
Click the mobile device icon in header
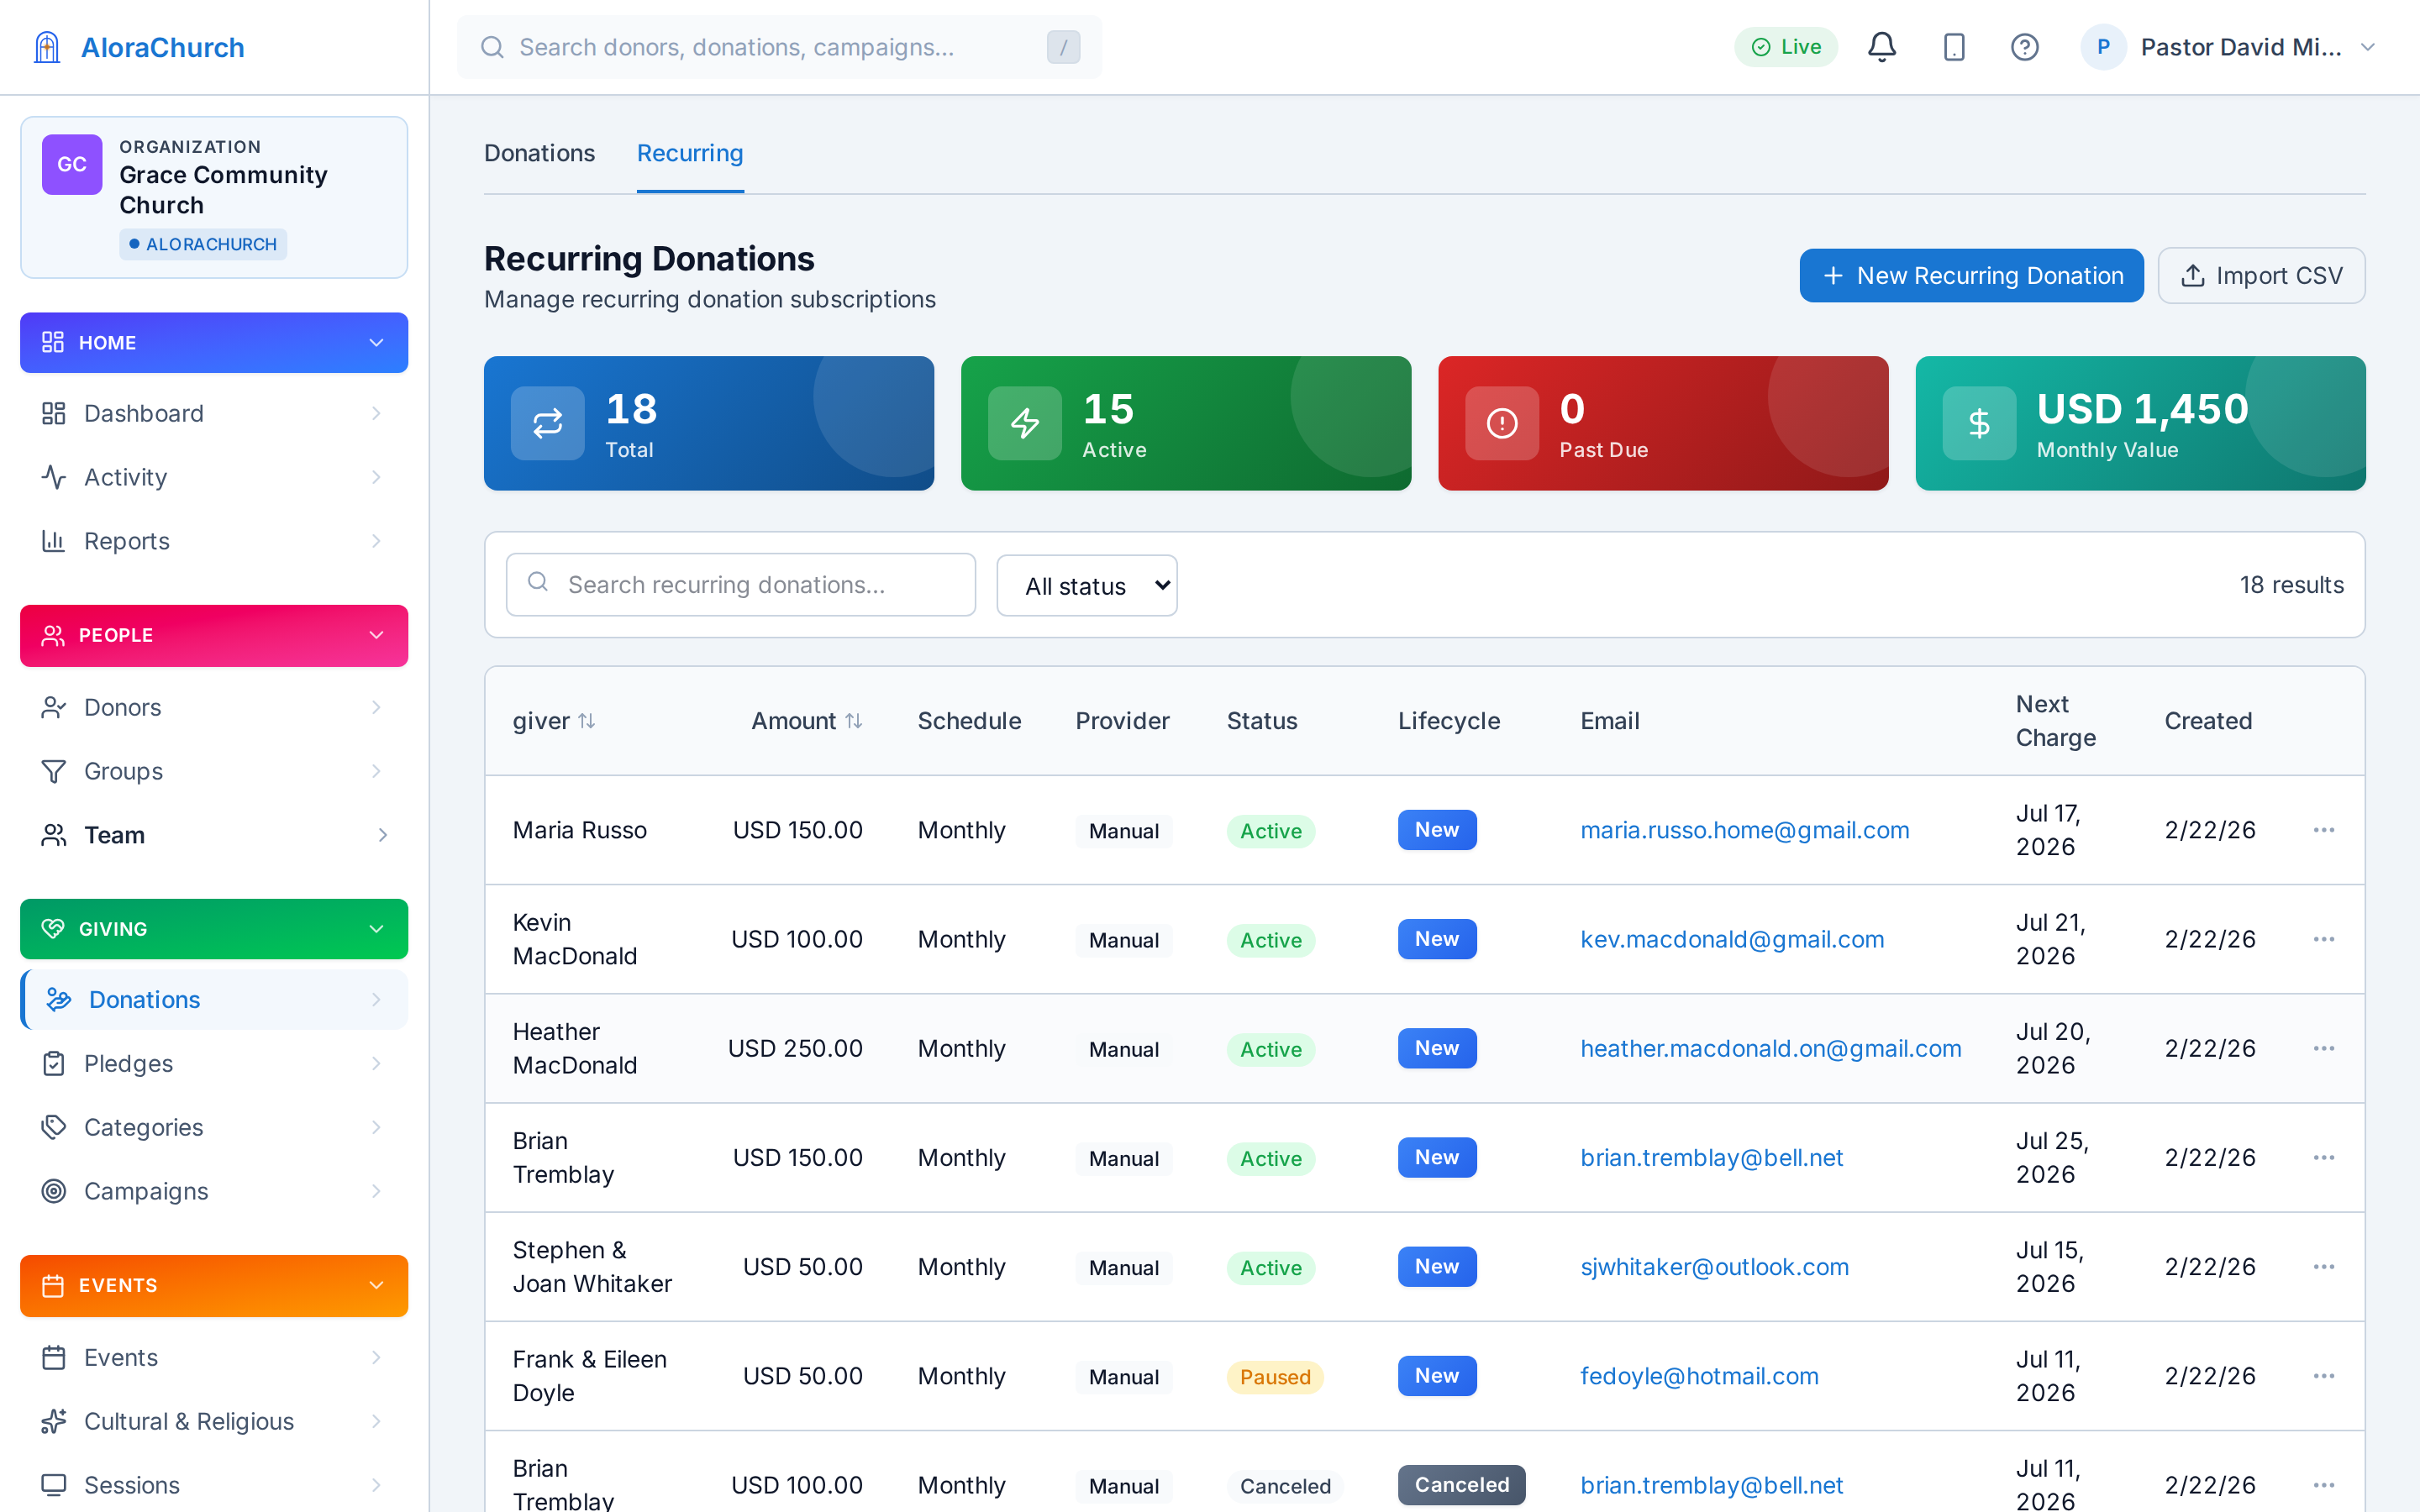click(1954, 47)
